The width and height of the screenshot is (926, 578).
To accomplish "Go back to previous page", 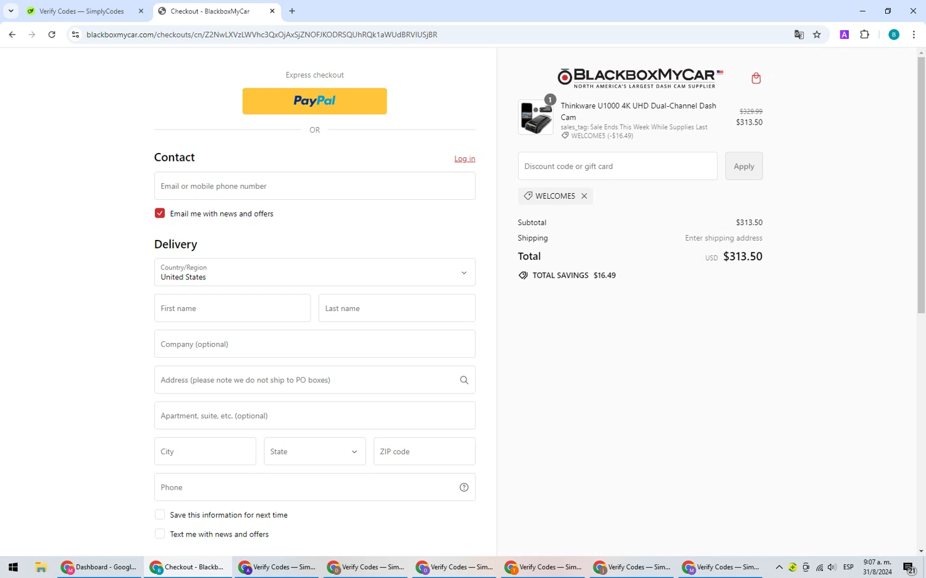I will (12, 35).
